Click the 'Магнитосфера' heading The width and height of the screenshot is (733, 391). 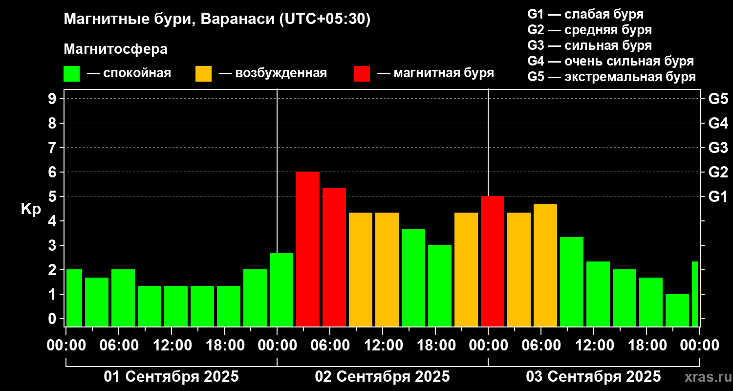point(115,49)
